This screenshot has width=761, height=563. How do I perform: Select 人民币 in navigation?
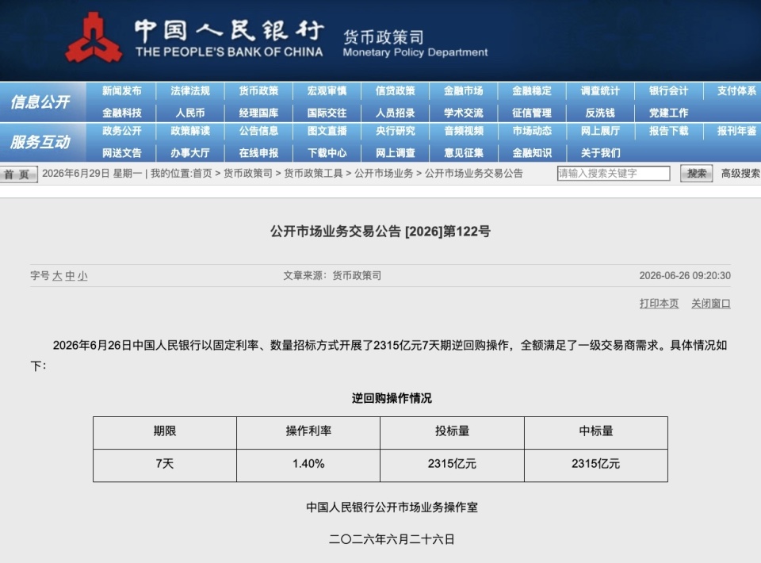pyautogui.click(x=190, y=113)
